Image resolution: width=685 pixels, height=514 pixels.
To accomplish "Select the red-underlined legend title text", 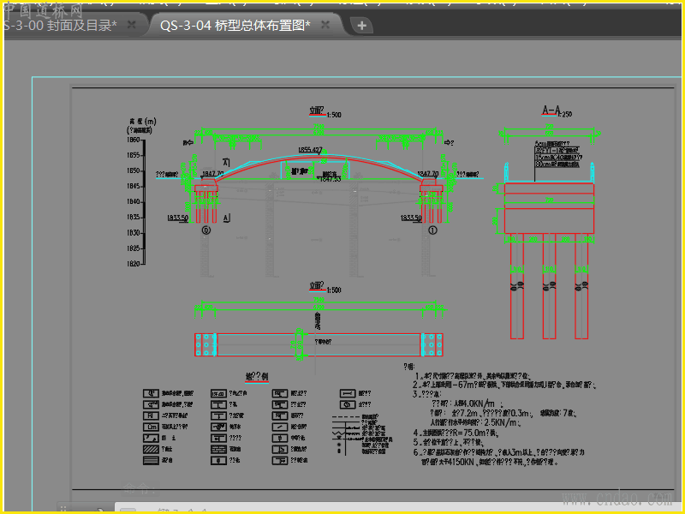I will [x=257, y=376].
